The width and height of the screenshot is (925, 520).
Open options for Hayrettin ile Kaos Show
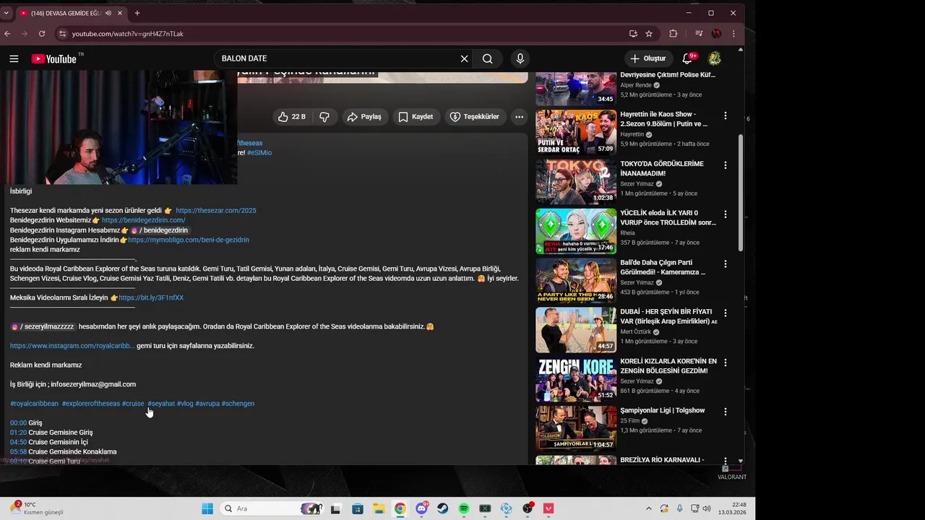(x=726, y=116)
